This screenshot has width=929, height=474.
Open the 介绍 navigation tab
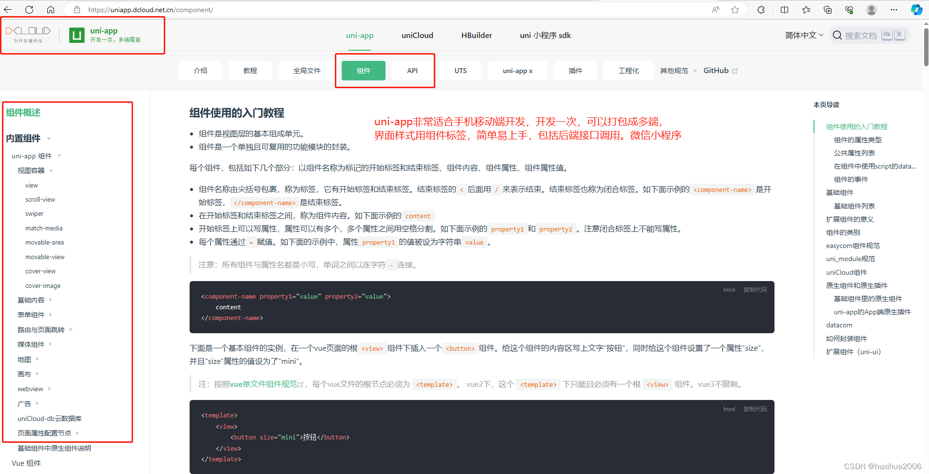pyautogui.click(x=200, y=71)
